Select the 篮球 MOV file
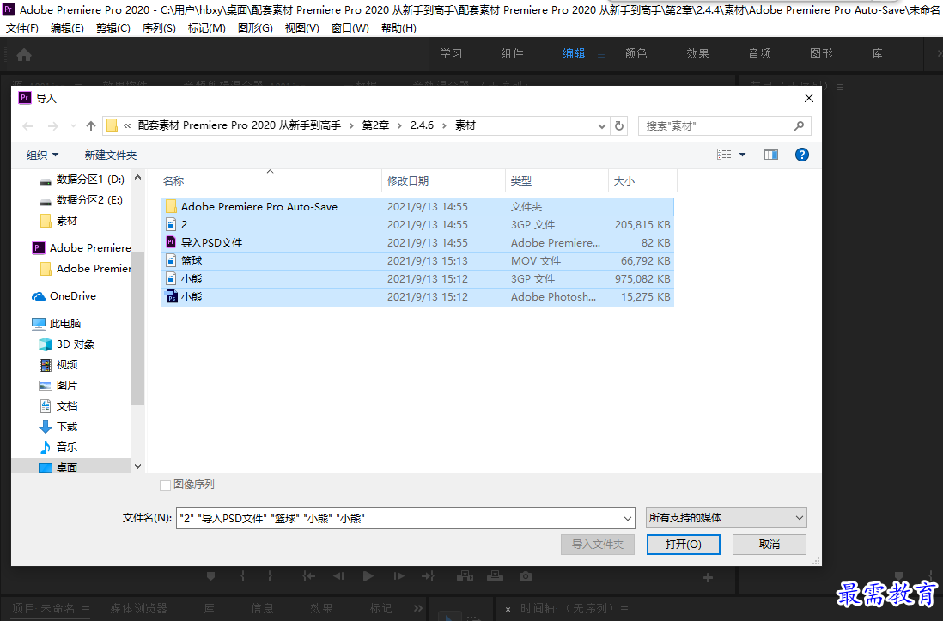This screenshot has width=943, height=621. [417, 260]
